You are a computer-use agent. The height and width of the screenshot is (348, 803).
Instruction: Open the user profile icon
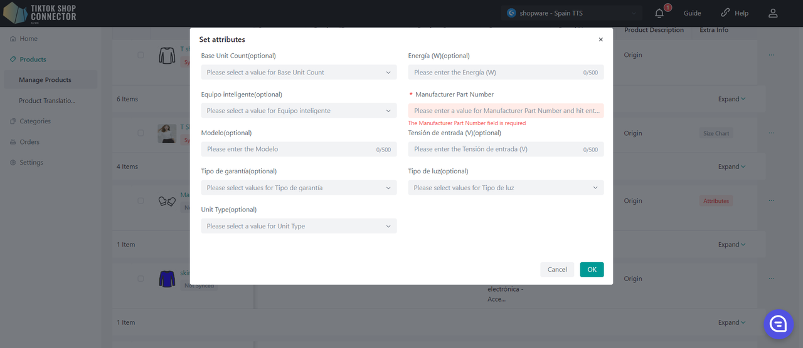click(x=773, y=13)
